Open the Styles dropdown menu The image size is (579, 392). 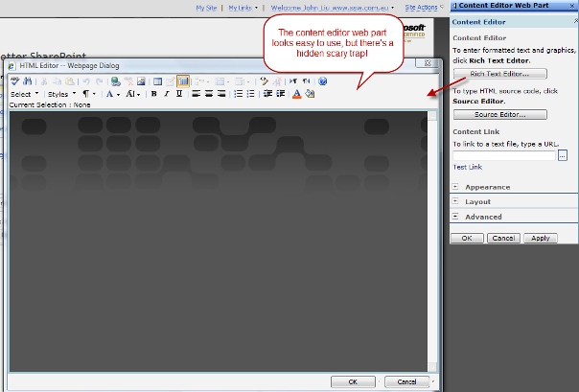60,94
